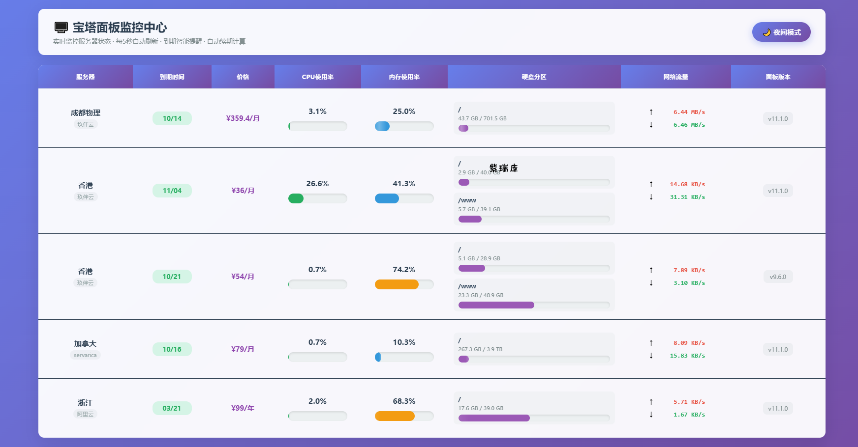
Task: Click the /www partition with 23.3 GB used
Action: coord(534,295)
